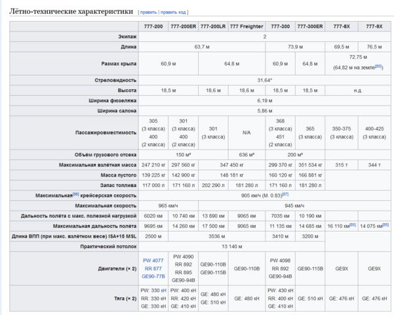Image resolution: width=394 pixels, height=315 pixels.
Task: Open the 'править код' link
Action: [x=173, y=12]
